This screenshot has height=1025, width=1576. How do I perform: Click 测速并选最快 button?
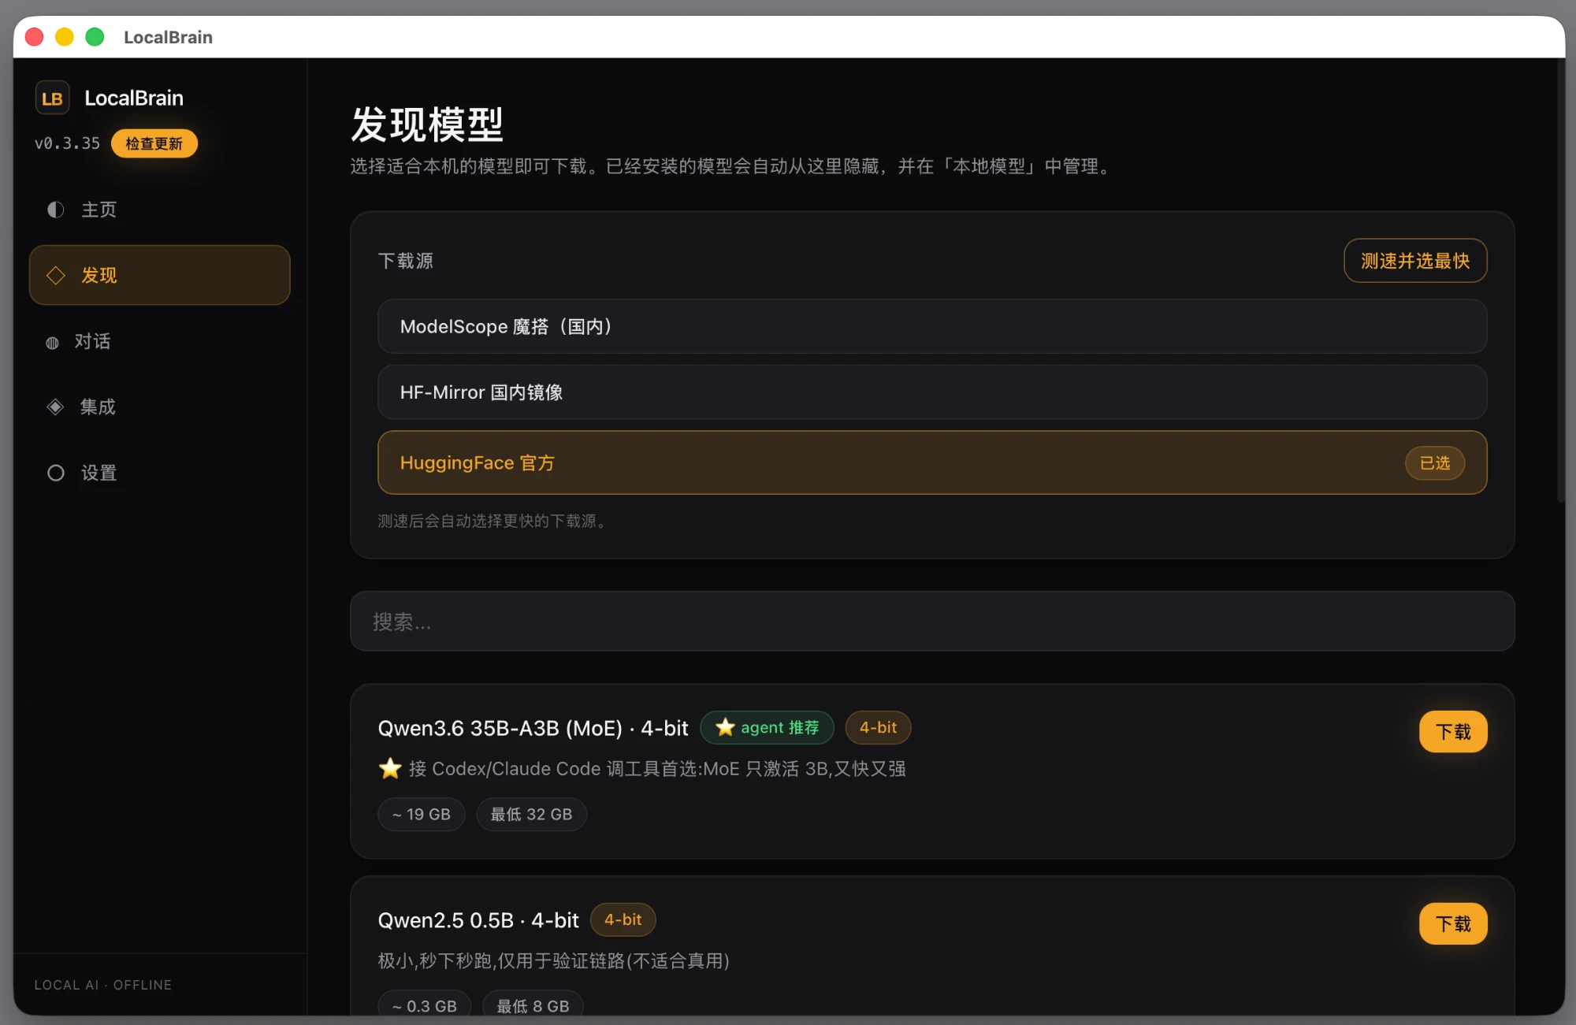click(x=1415, y=261)
